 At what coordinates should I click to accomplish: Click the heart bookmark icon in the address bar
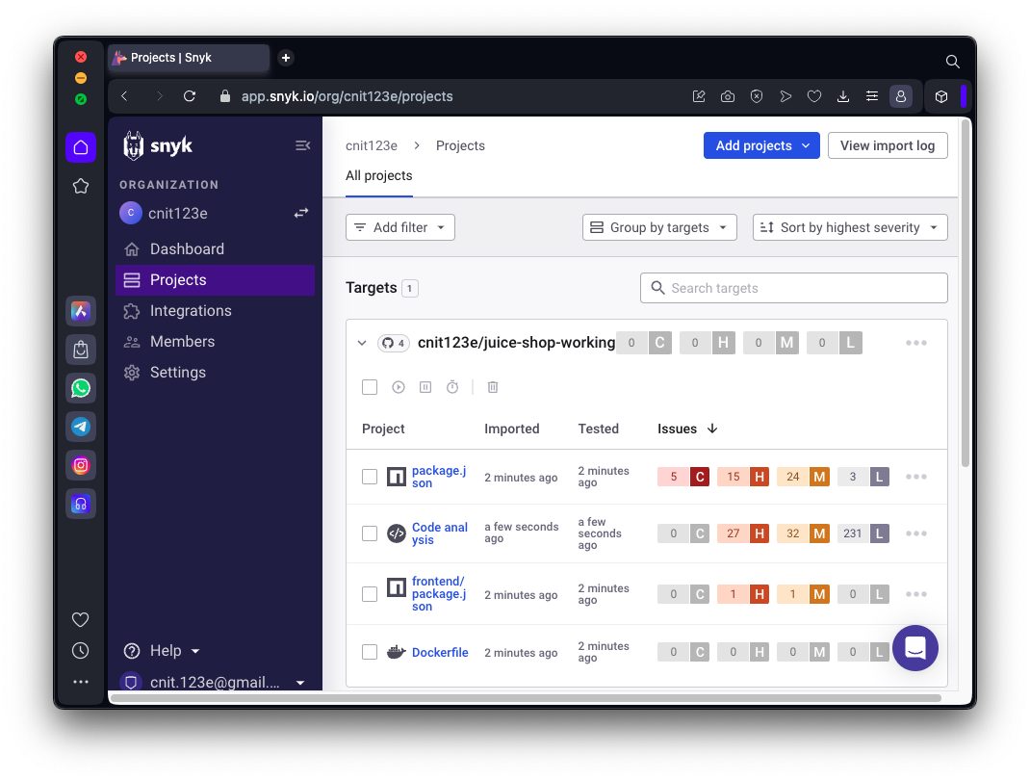tap(813, 96)
